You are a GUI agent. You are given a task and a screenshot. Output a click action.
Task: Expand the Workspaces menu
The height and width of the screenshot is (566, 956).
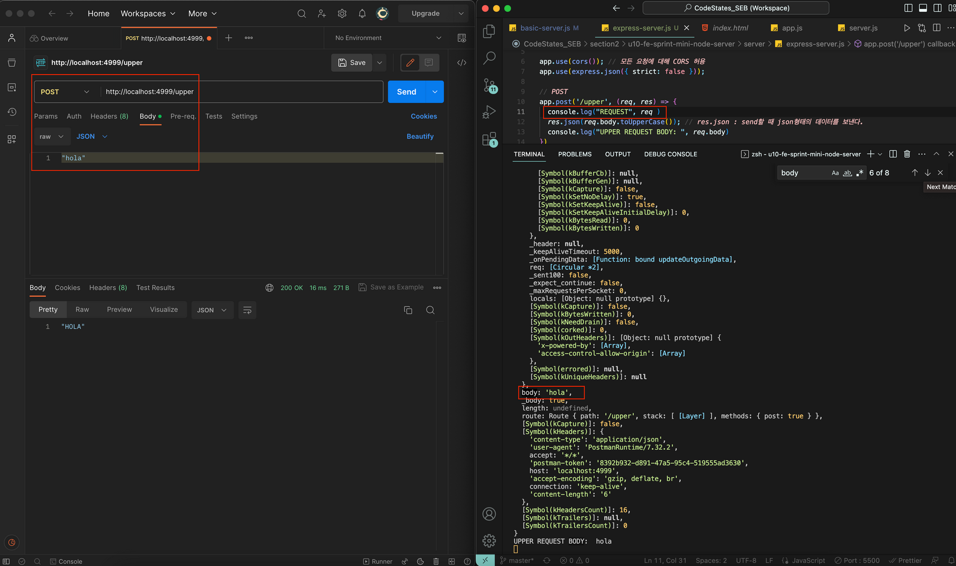click(148, 13)
